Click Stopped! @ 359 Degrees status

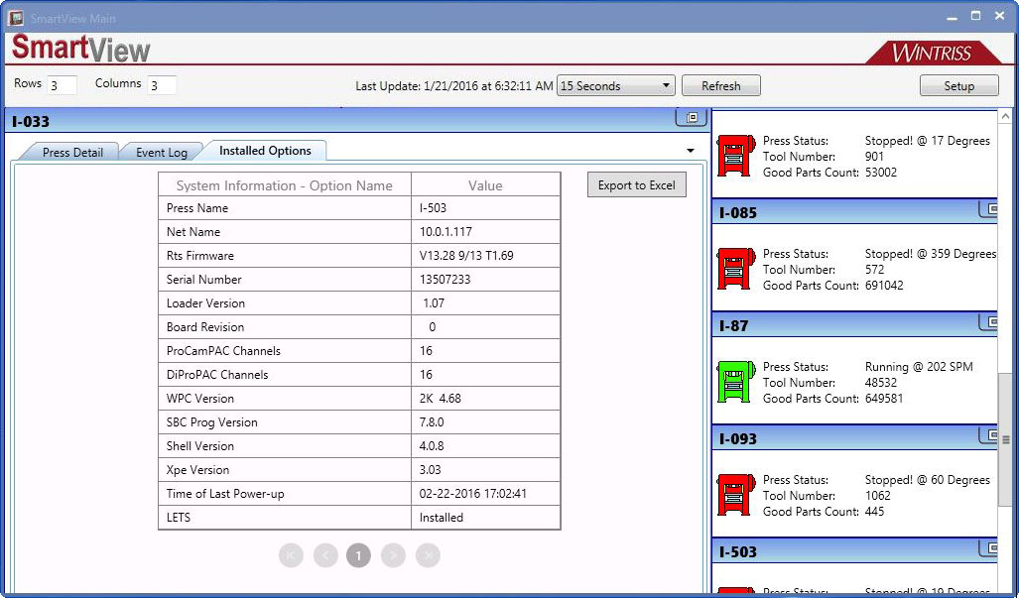coord(931,254)
